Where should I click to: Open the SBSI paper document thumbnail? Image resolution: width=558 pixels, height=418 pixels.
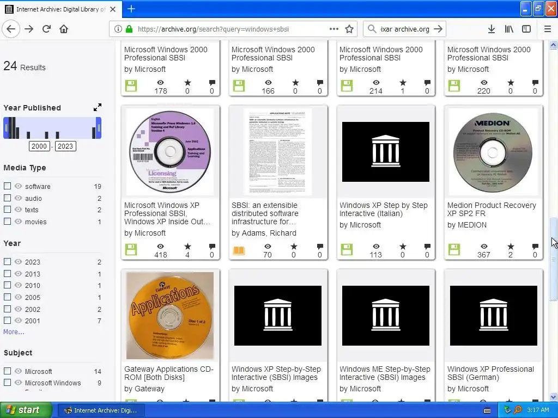coord(277,152)
